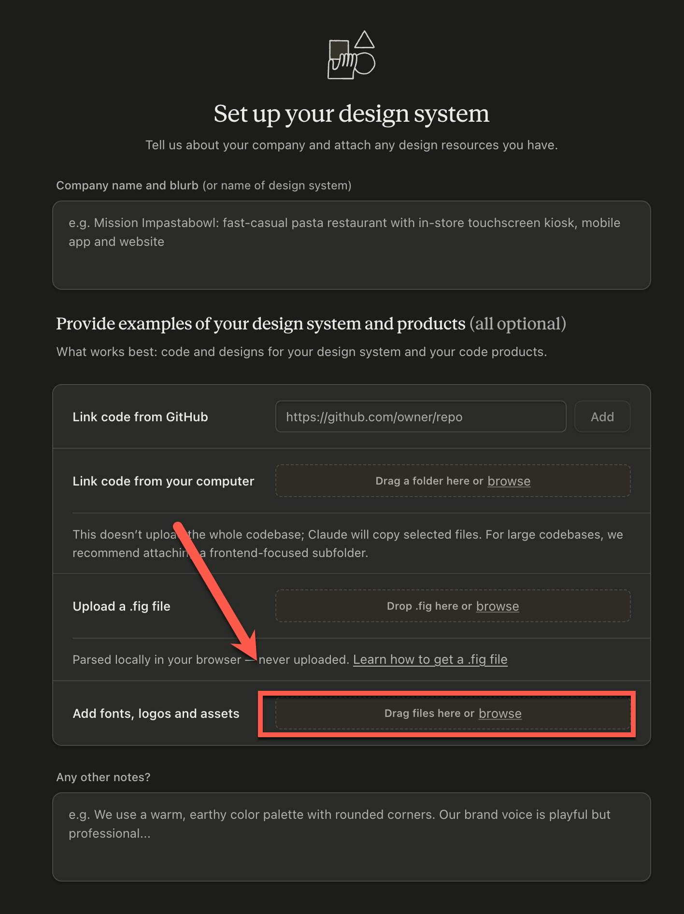
Task: Click the 'Company name and blurb' label
Action: [128, 186]
